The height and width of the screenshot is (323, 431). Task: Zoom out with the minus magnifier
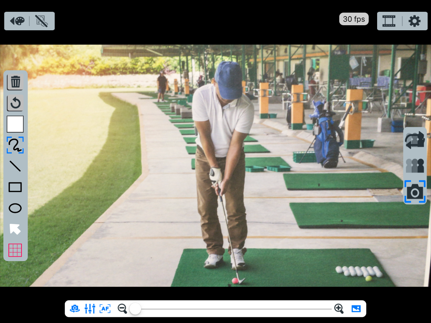[122, 309]
